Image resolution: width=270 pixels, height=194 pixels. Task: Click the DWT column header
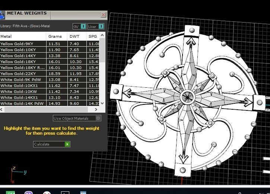point(77,37)
